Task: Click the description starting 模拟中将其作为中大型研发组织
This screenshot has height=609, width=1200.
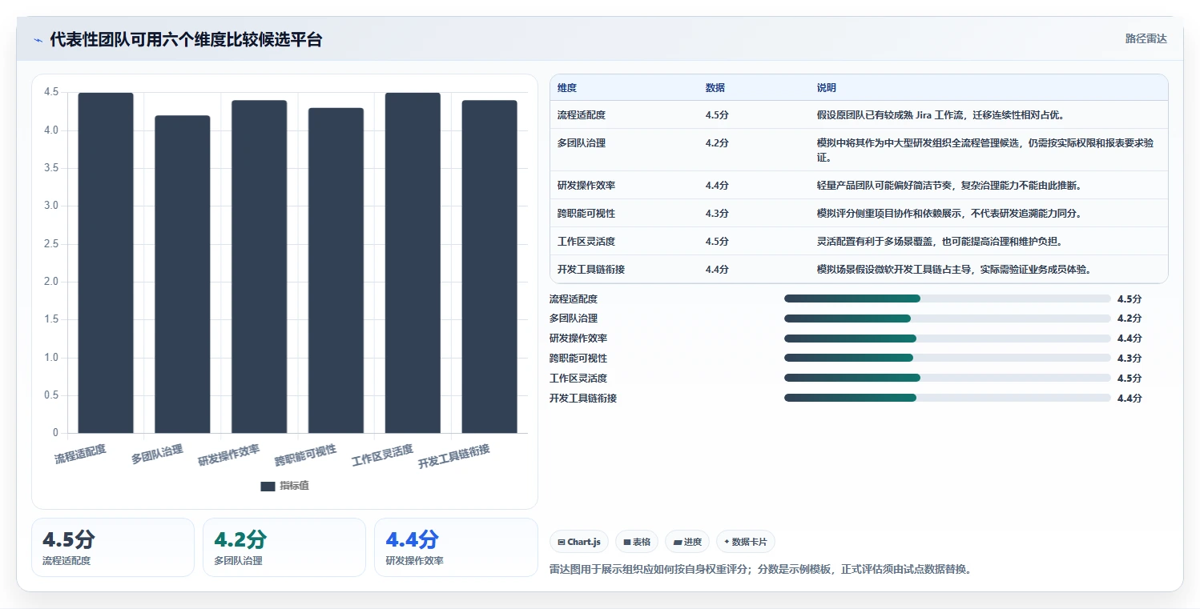Action: 985,150
